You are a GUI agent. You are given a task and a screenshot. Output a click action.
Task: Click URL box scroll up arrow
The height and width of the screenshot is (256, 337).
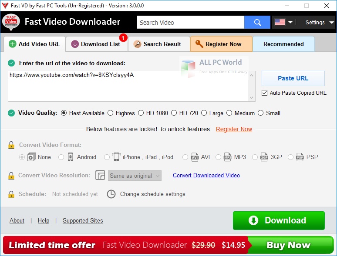(252, 75)
